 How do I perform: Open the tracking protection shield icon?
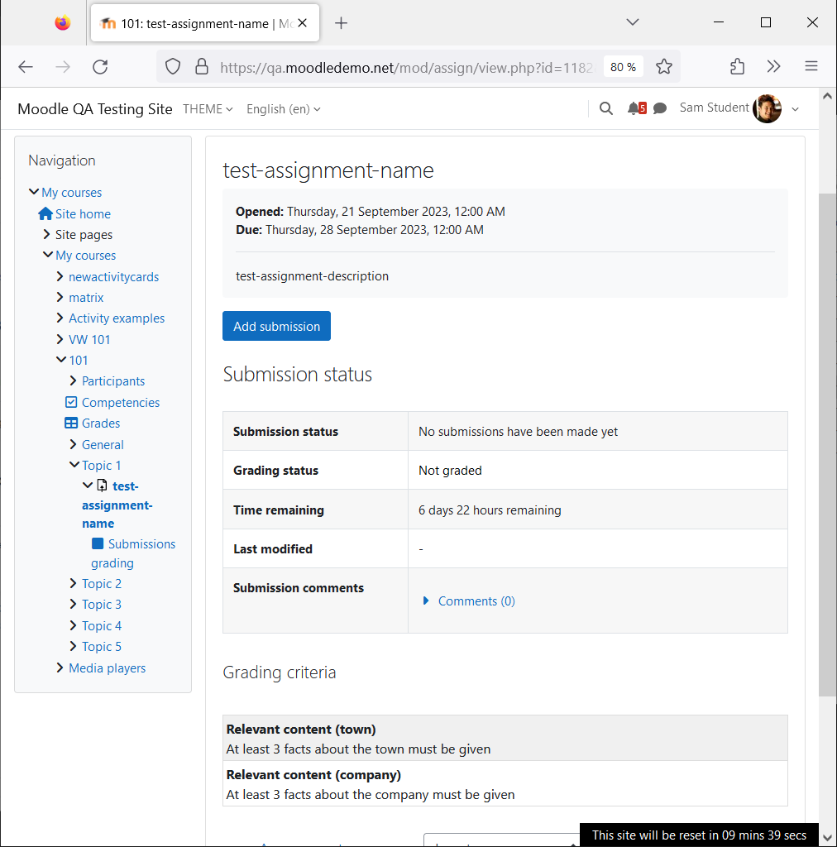tap(173, 67)
